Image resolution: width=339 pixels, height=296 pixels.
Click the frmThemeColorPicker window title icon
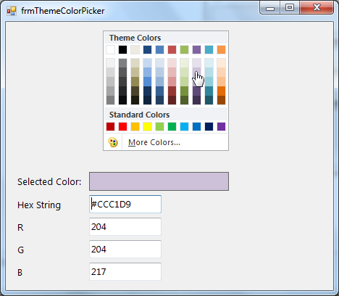pyautogui.click(x=12, y=11)
